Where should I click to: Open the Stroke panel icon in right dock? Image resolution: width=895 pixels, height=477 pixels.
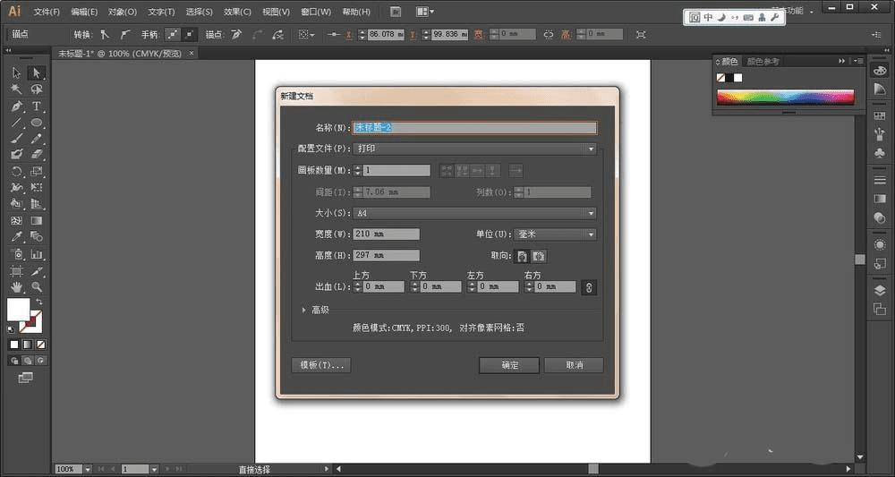click(x=880, y=180)
